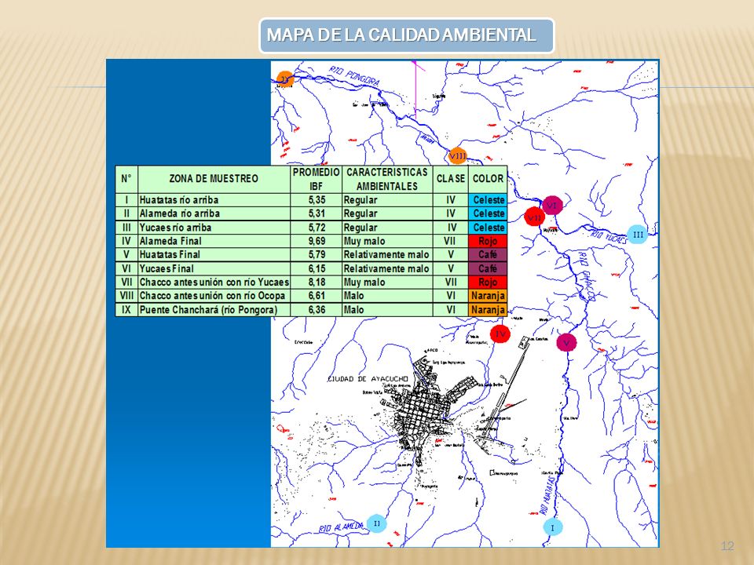The image size is (754, 565).
Task: Select the Café color cell for Huatatas Final
Action: 488,254
